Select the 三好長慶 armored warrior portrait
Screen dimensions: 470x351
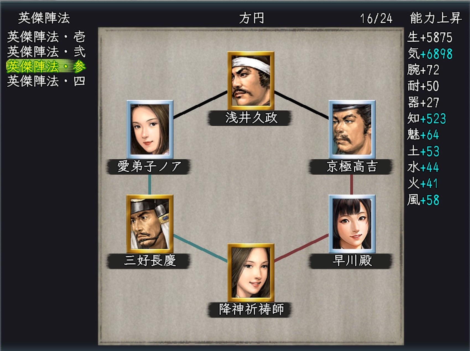pyautogui.click(x=150, y=224)
